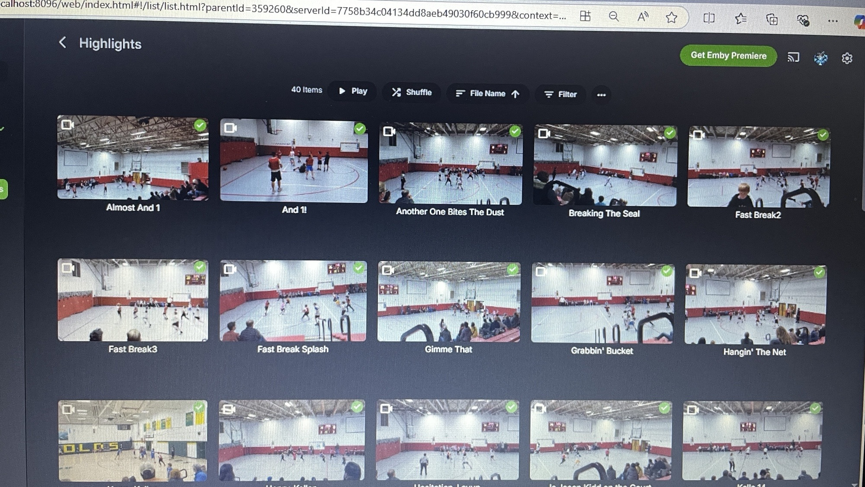Open browser Settings and more ellipsis menu
Image resolution: width=865 pixels, height=487 pixels.
click(833, 21)
